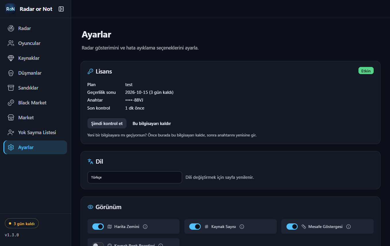Click the translate icon beside Dil

point(90,161)
